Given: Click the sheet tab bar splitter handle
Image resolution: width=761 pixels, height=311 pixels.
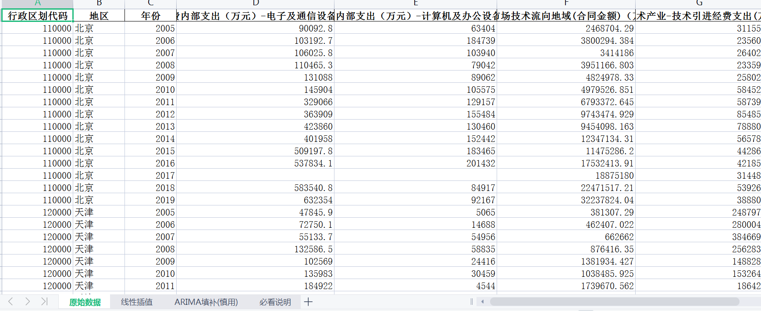Looking at the screenshot, I should [472, 302].
